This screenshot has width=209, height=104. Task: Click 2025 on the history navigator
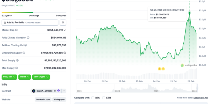point(156,91)
